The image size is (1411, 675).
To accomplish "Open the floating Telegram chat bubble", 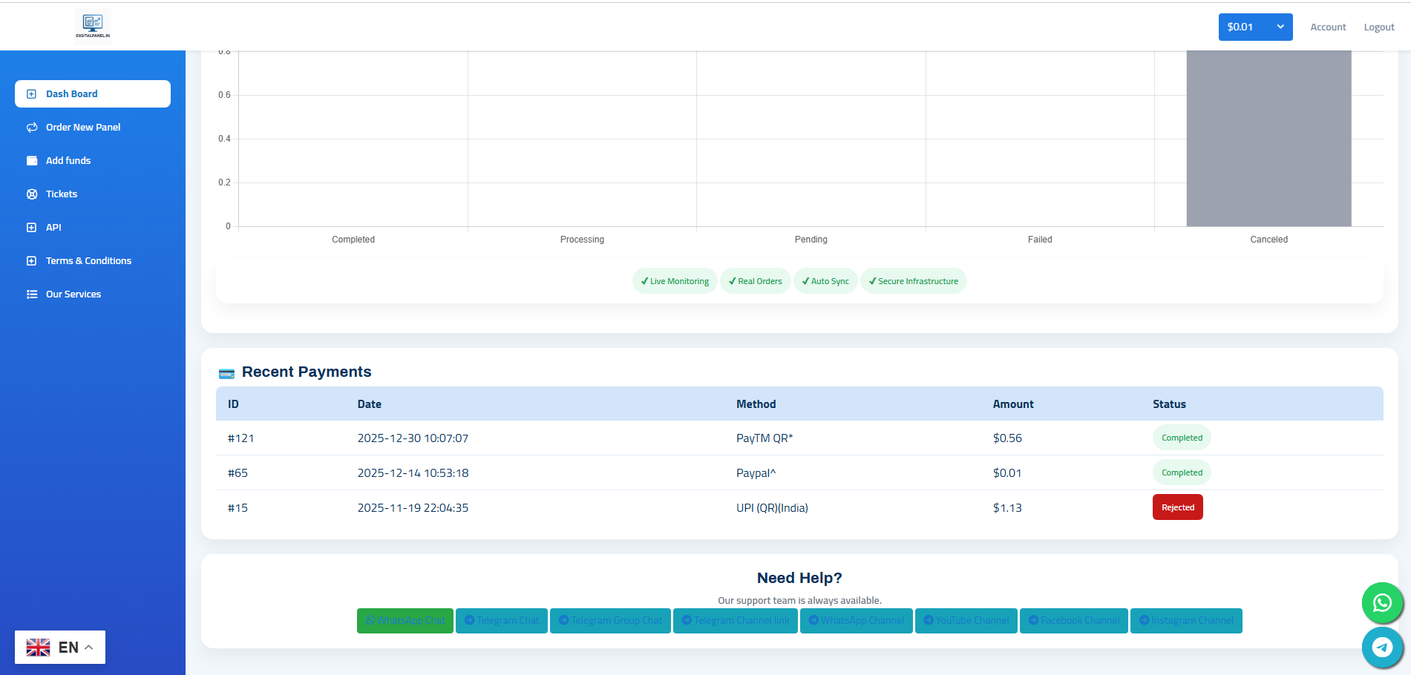I will pos(1381,647).
